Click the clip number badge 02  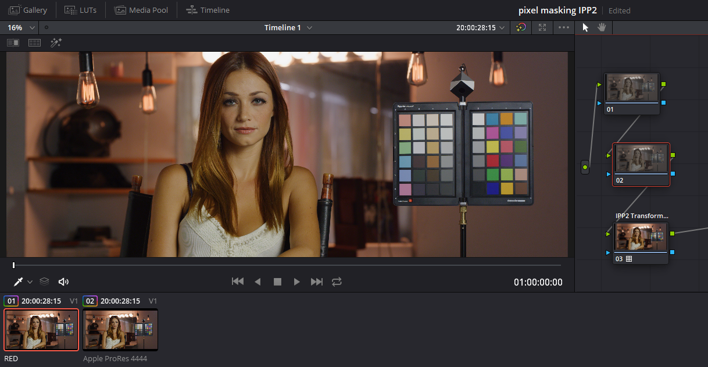(90, 301)
